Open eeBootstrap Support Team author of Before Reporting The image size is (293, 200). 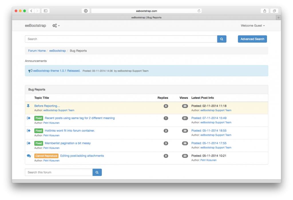[59, 110]
